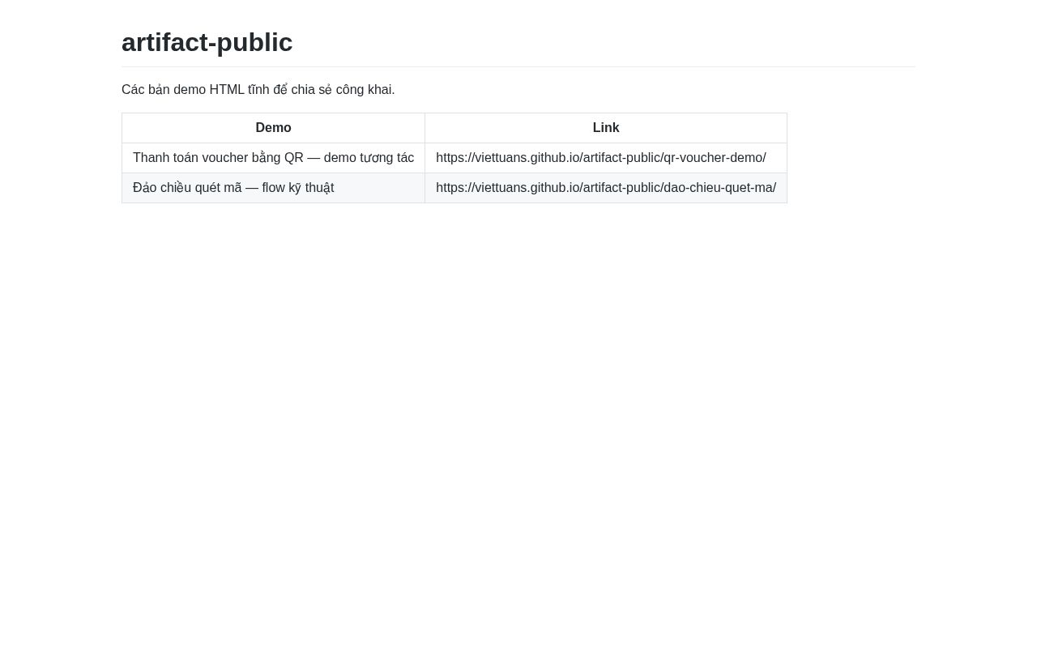Viewport: 1037px width, 648px height.
Task: Click the qr-voucher-demo URL
Action: [601, 158]
